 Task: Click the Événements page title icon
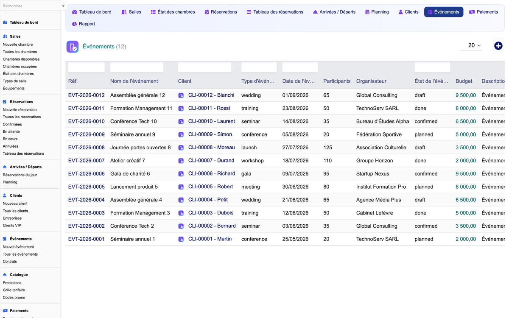(x=73, y=47)
